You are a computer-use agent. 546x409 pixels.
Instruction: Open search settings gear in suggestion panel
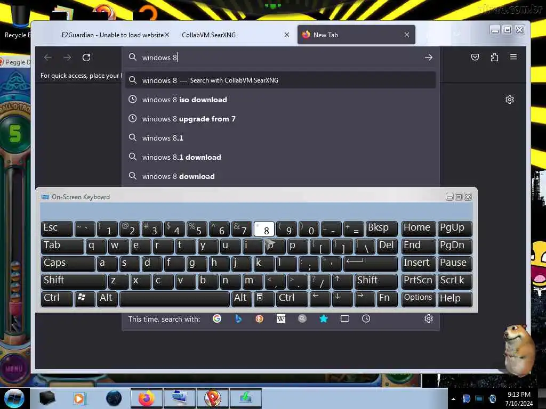(429, 318)
